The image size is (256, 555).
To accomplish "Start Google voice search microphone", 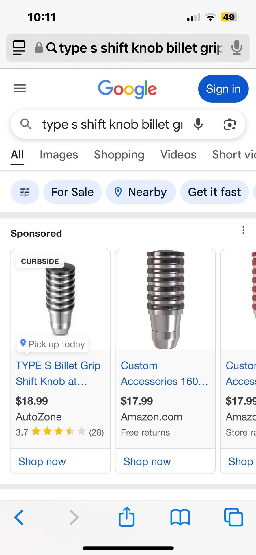I will (198, 124).
